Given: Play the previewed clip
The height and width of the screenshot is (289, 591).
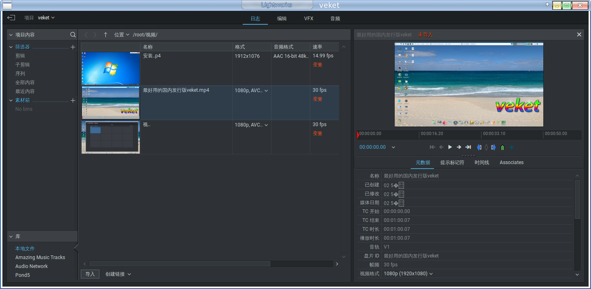Looking at the screenshot, I should coord(450,147).
